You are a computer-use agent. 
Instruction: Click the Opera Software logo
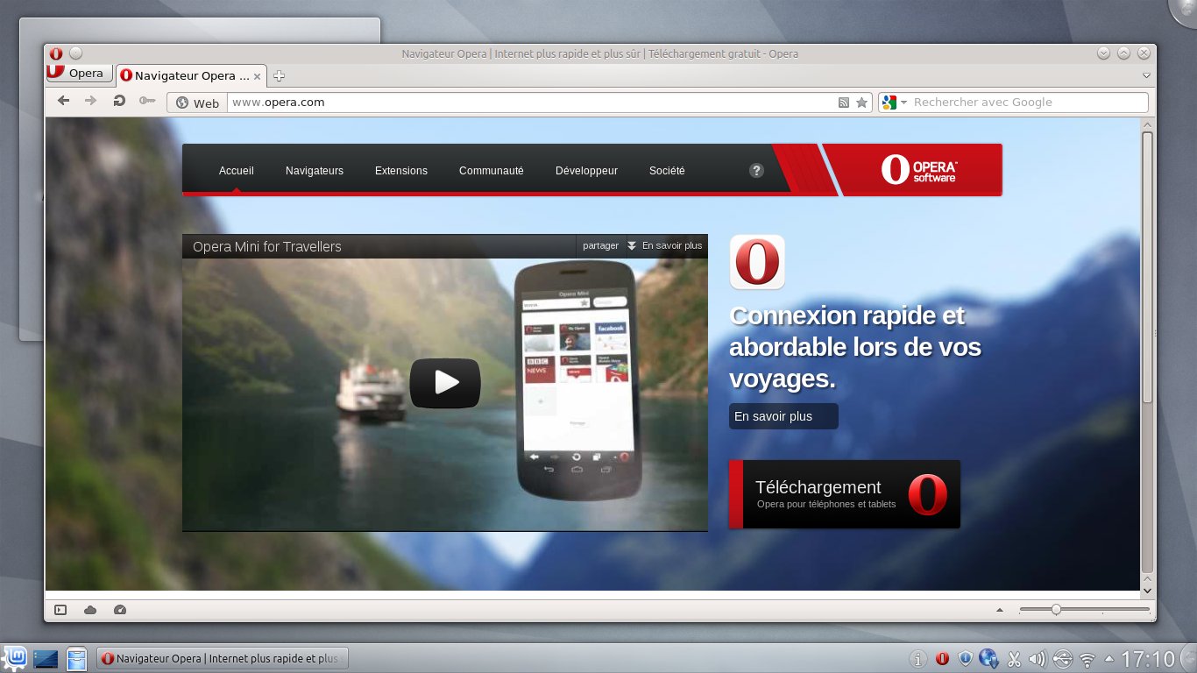[x=918, y=170]
